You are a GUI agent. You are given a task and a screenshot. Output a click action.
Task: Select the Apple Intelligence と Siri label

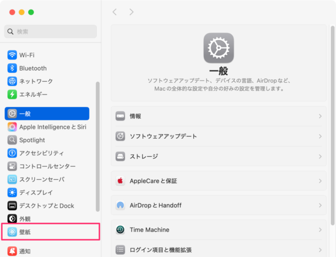pos(53,127)
